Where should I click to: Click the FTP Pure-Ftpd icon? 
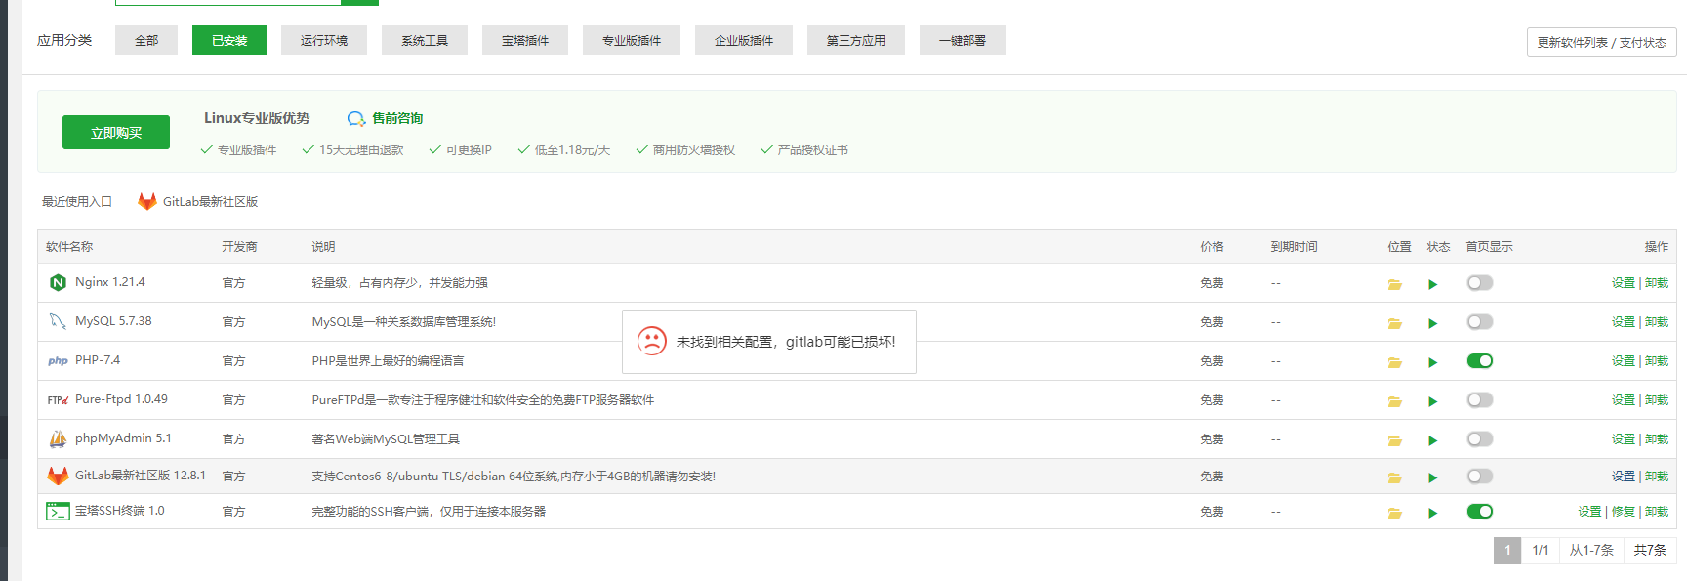coord(58,400)
